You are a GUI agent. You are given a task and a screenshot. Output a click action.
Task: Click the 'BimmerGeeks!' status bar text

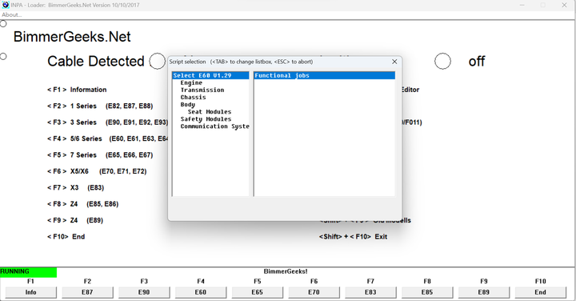286,271
